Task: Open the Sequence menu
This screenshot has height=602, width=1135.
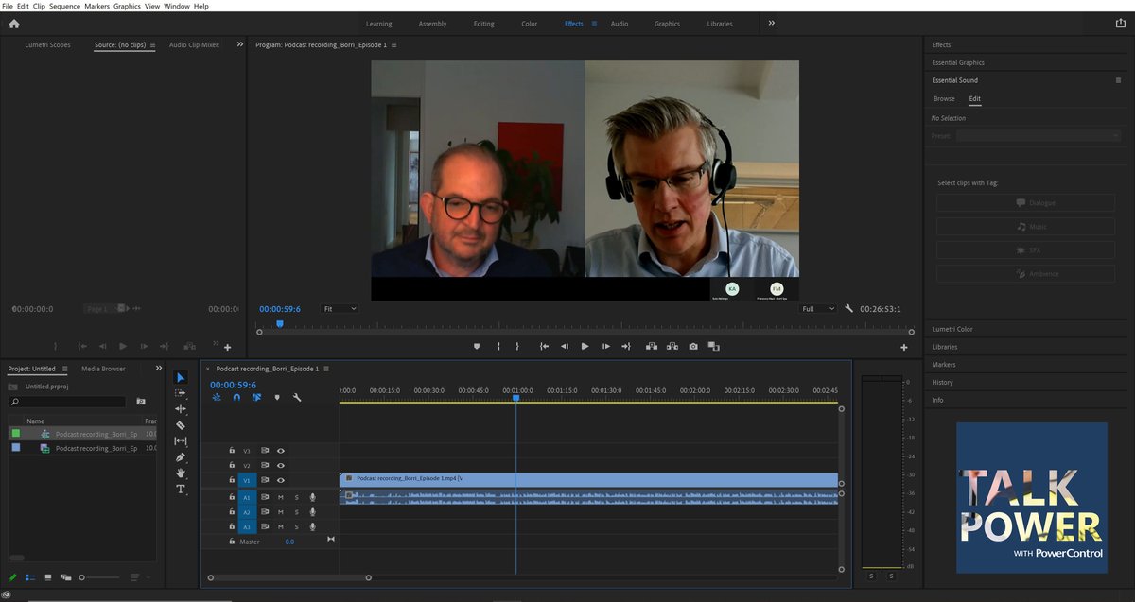Action: tap(64, 6)
